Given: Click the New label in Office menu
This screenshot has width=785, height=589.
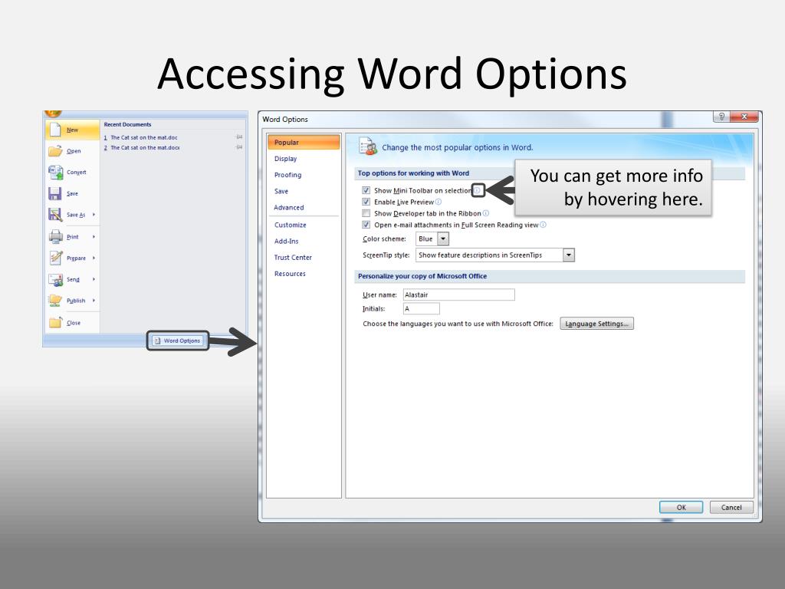Looking at the screenshot, I should 72,130.
